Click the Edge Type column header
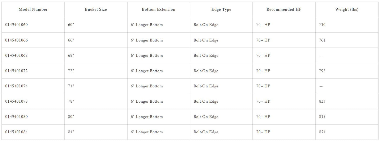380x142 pixels. [221, 9]
